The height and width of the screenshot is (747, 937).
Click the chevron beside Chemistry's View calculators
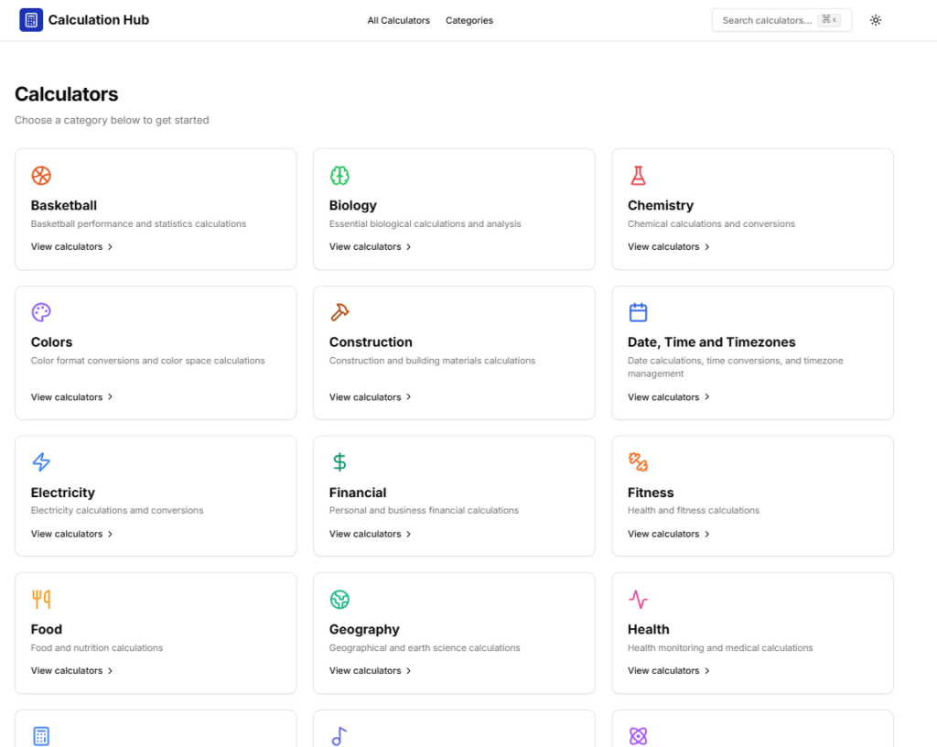click(x=707, y=247)
